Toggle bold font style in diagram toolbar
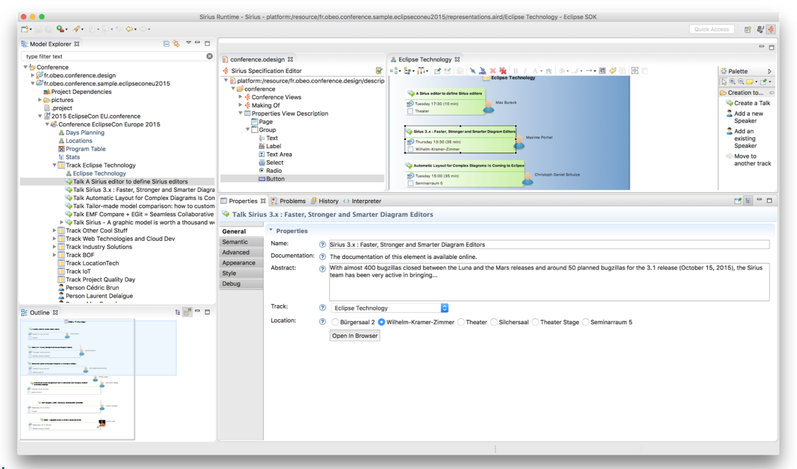This screenshot has width=797, height=469. (516, 71)
